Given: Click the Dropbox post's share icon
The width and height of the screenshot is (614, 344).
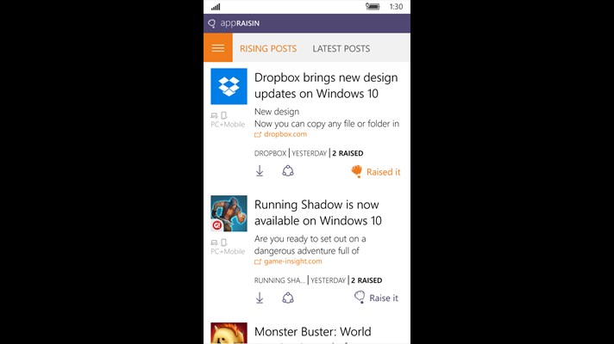Looking at the screenshot, I should point(288,171).
